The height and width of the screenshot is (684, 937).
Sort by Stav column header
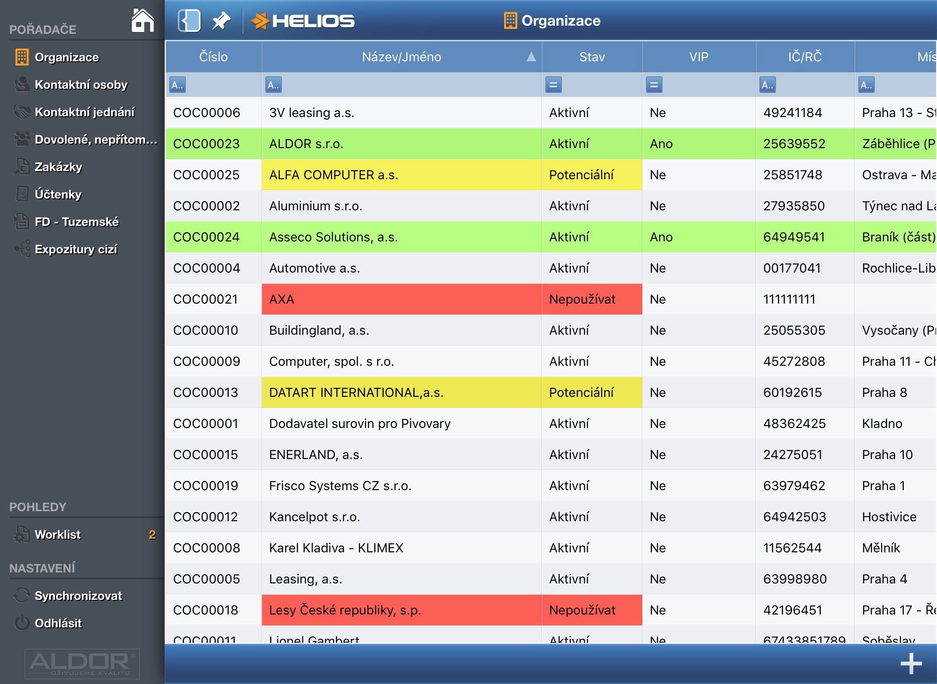coord(592,57)
